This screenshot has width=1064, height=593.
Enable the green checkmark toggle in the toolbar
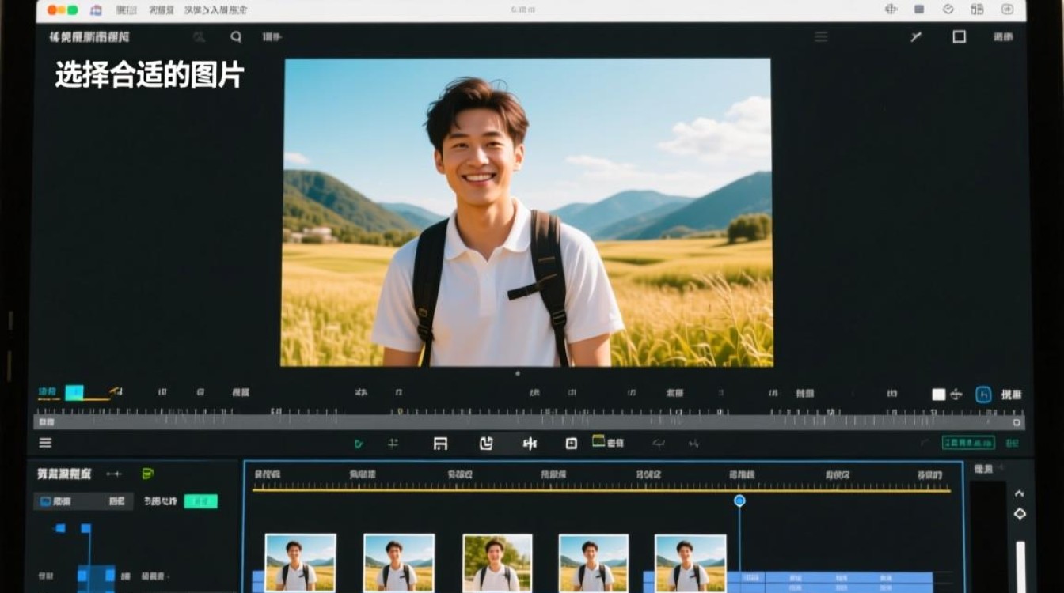[358, 443]
